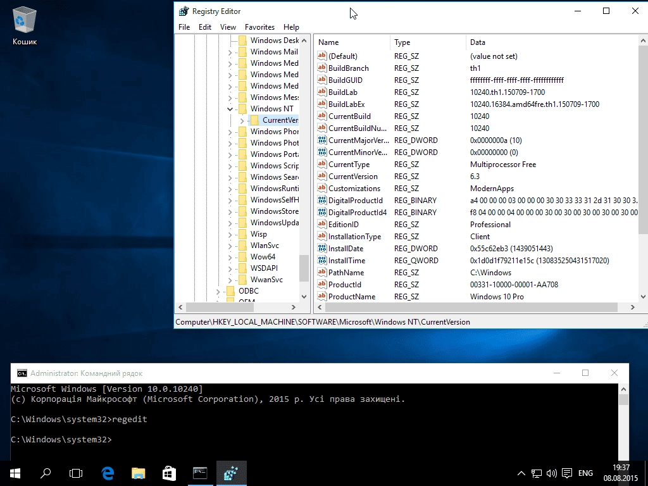Switch to Command Prompt taskbar button

pos(200,473)
